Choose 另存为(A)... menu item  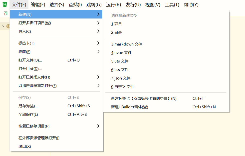[56, 106]
